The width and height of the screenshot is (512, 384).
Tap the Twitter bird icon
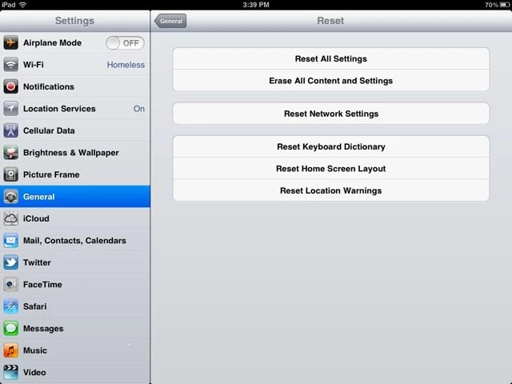click(x=10, y=262)
